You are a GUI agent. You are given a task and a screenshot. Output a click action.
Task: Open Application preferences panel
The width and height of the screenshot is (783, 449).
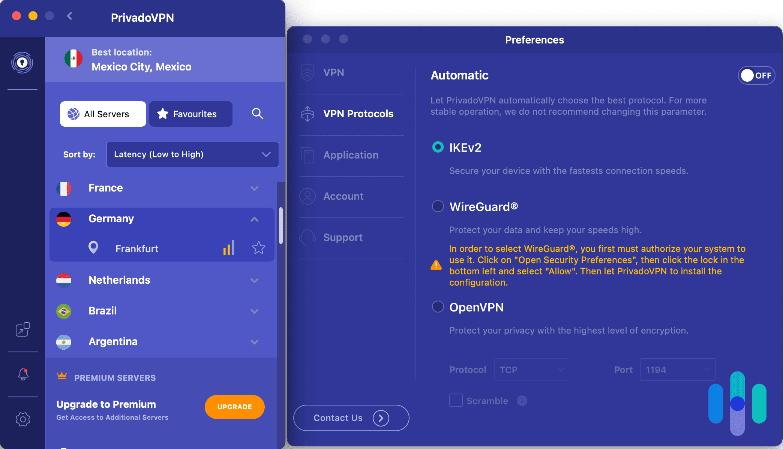(351, 154)
